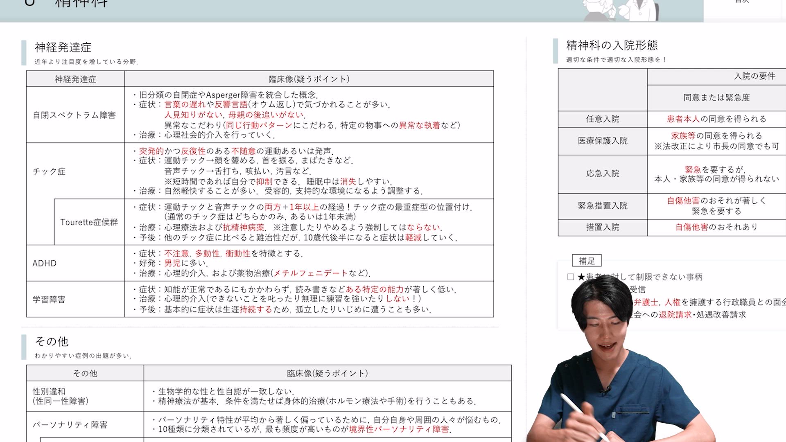Click the 緊急措置入院 table cell
Screen dimensions: 786x442
coord(602,206)
